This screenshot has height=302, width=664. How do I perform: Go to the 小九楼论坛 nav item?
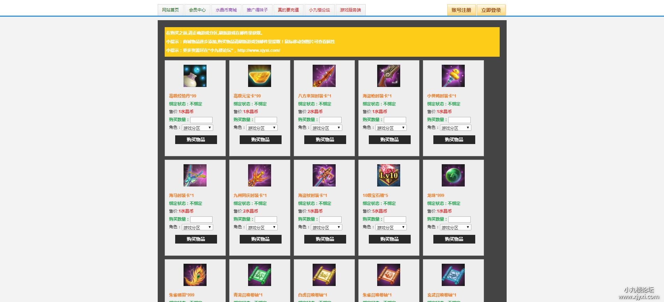[319, 10]
